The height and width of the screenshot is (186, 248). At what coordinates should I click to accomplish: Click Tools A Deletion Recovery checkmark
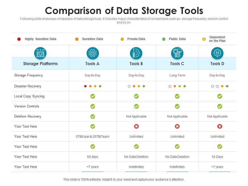click(93, 117)
